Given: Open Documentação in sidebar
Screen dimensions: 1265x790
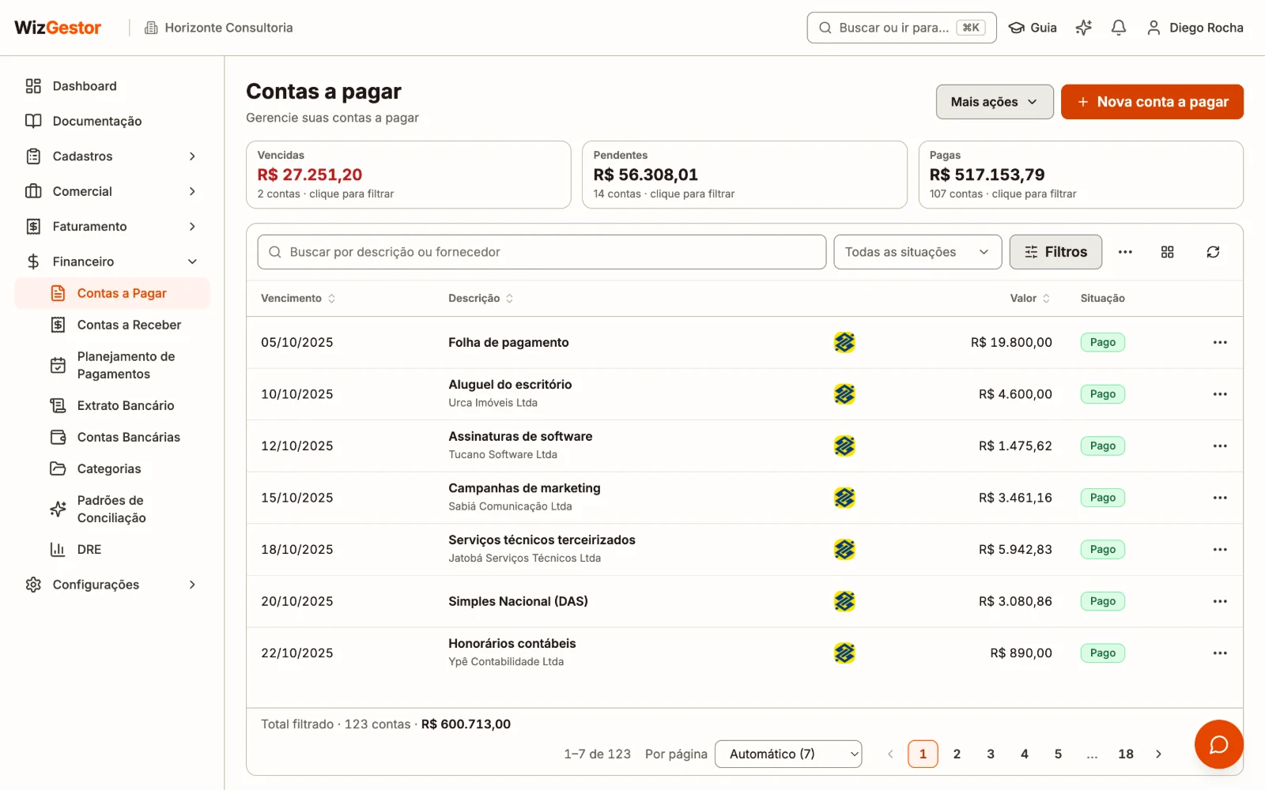Looking at the screenshot, I should pyautogui.click(x=112, y=121).
